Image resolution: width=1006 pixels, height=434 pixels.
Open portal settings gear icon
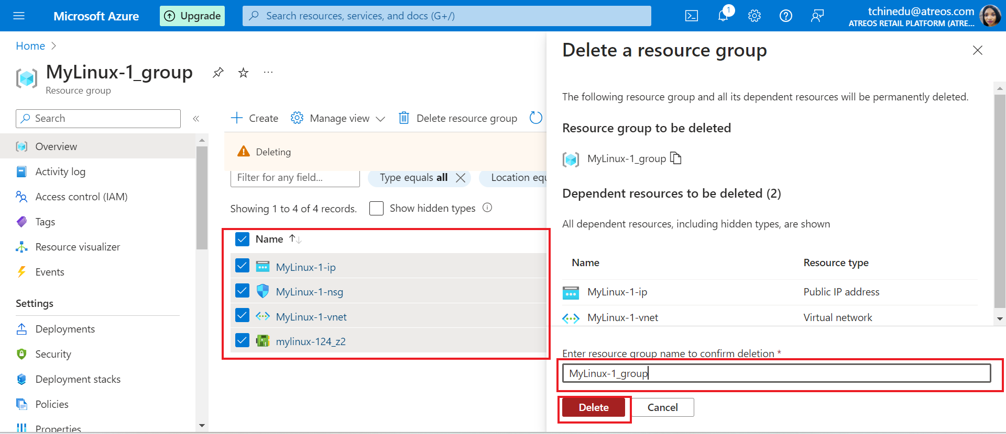[754, 16]
